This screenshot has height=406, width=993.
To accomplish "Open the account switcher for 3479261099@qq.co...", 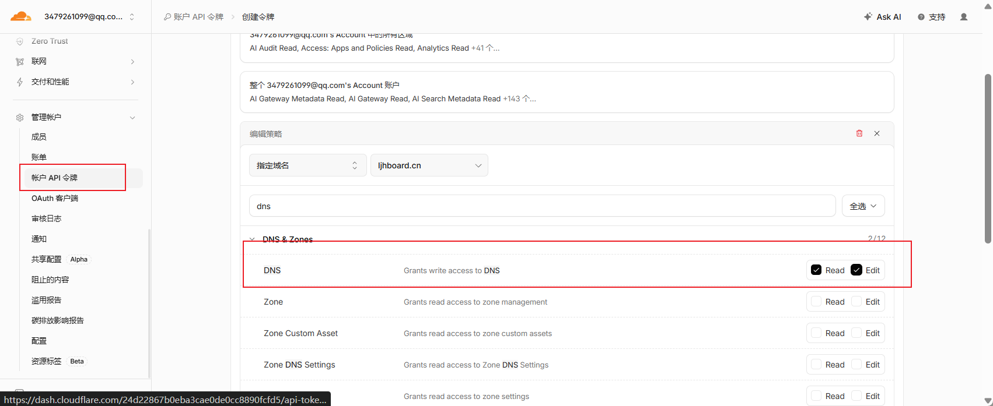I will pyautogui.click(x=89, y=16).
